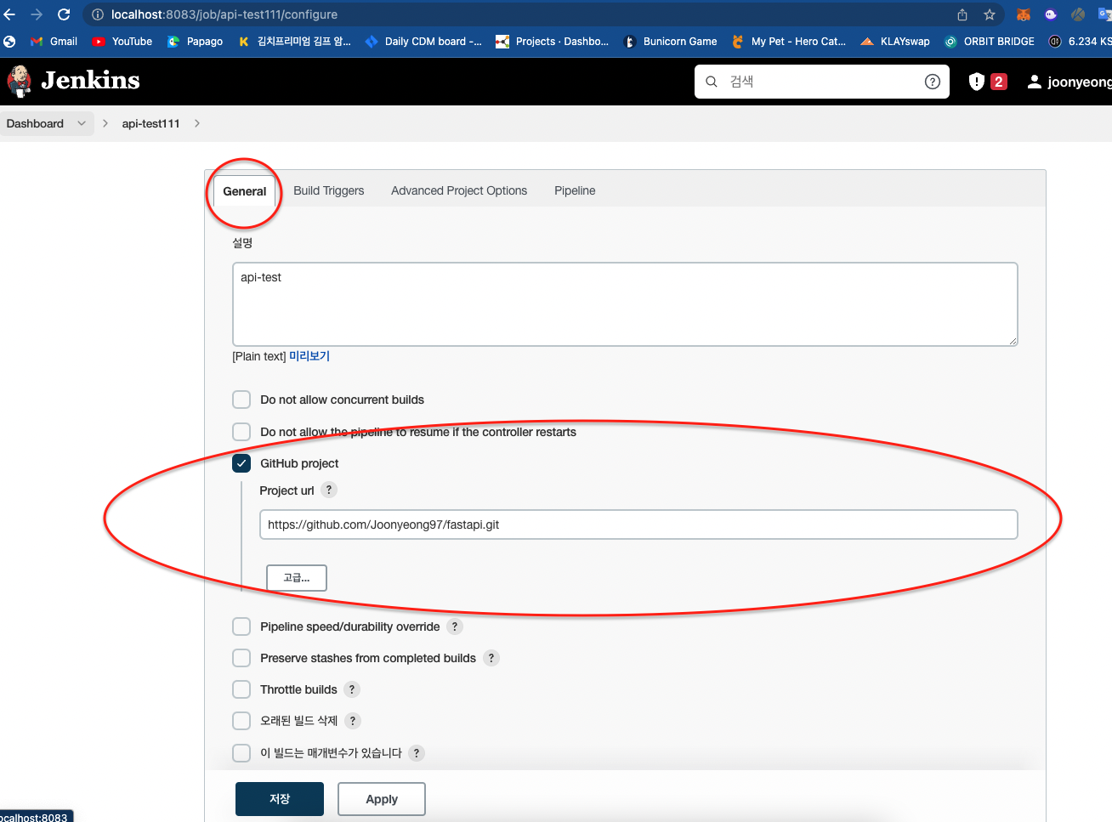Expand the arrow after Dashboard breadcrumb
This screenshot has height=822, width=1112.
105,123
